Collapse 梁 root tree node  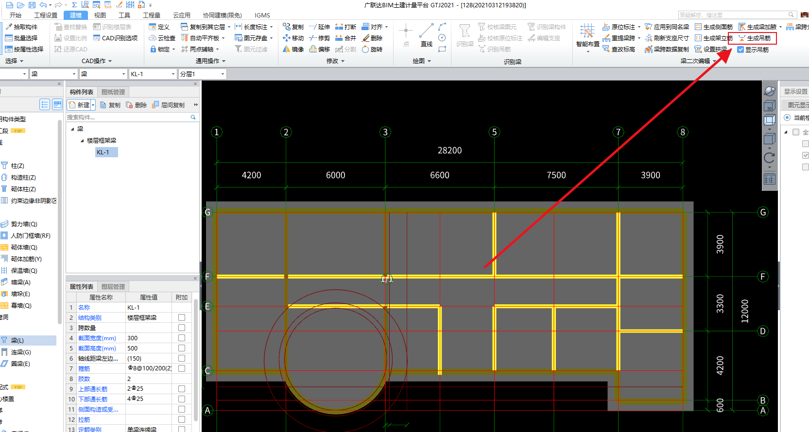tap(73, 129)
